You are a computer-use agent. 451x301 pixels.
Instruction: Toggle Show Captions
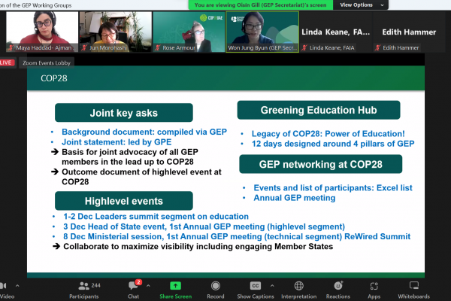[255, 289]
